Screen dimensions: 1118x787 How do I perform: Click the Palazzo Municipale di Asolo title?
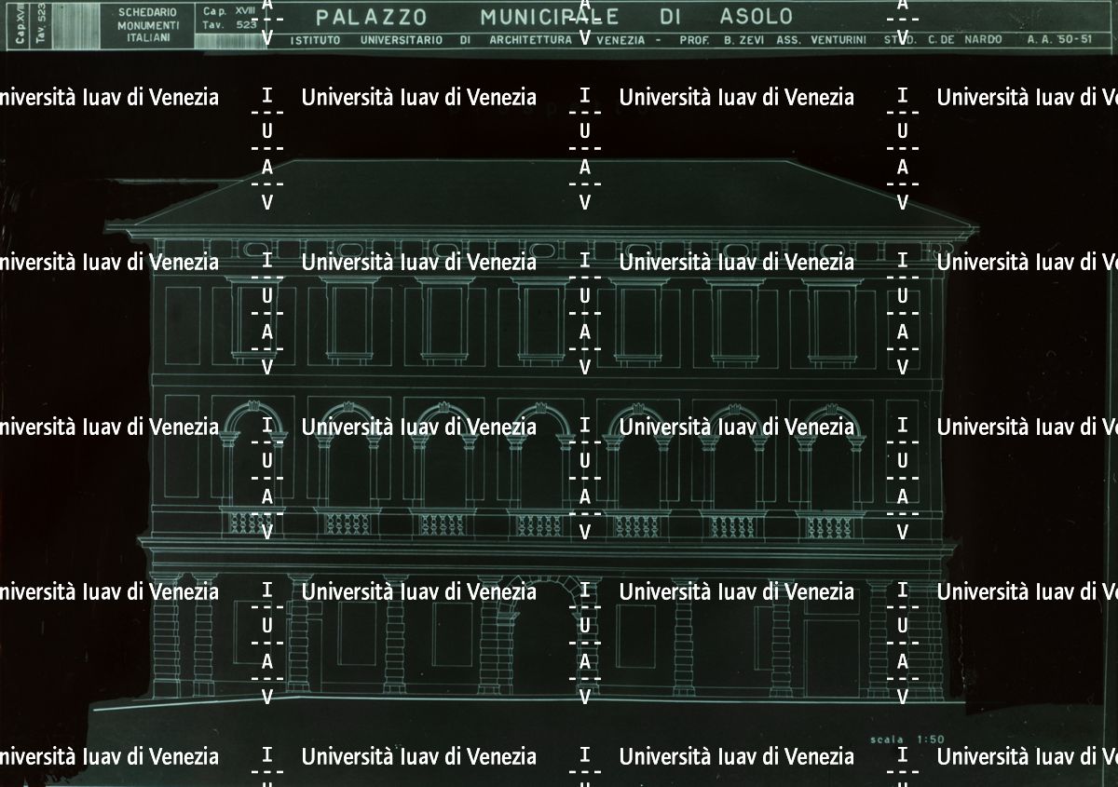(x=554, y=17)
